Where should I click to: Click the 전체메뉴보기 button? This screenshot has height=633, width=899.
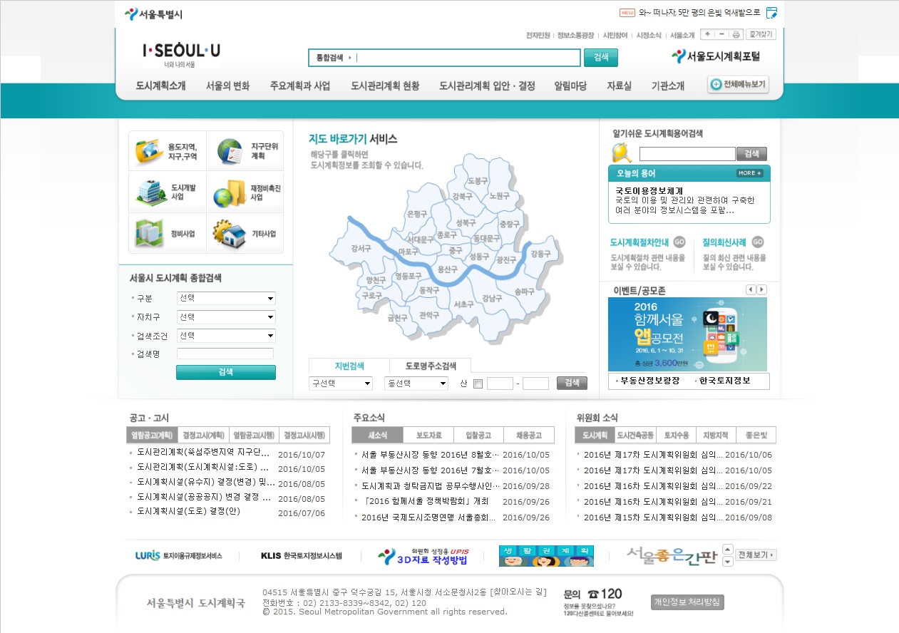tap(738, 85)
